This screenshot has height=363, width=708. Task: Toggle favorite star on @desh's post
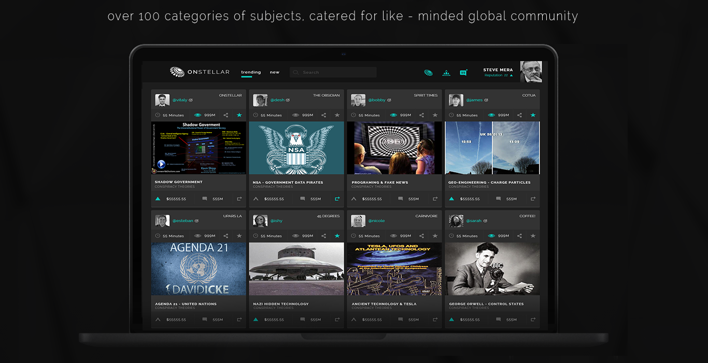(337, 115)
